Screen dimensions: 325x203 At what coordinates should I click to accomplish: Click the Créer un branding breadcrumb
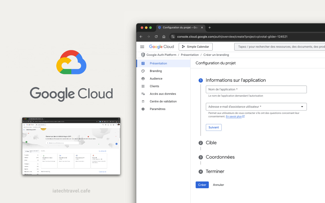coord(216,55)
